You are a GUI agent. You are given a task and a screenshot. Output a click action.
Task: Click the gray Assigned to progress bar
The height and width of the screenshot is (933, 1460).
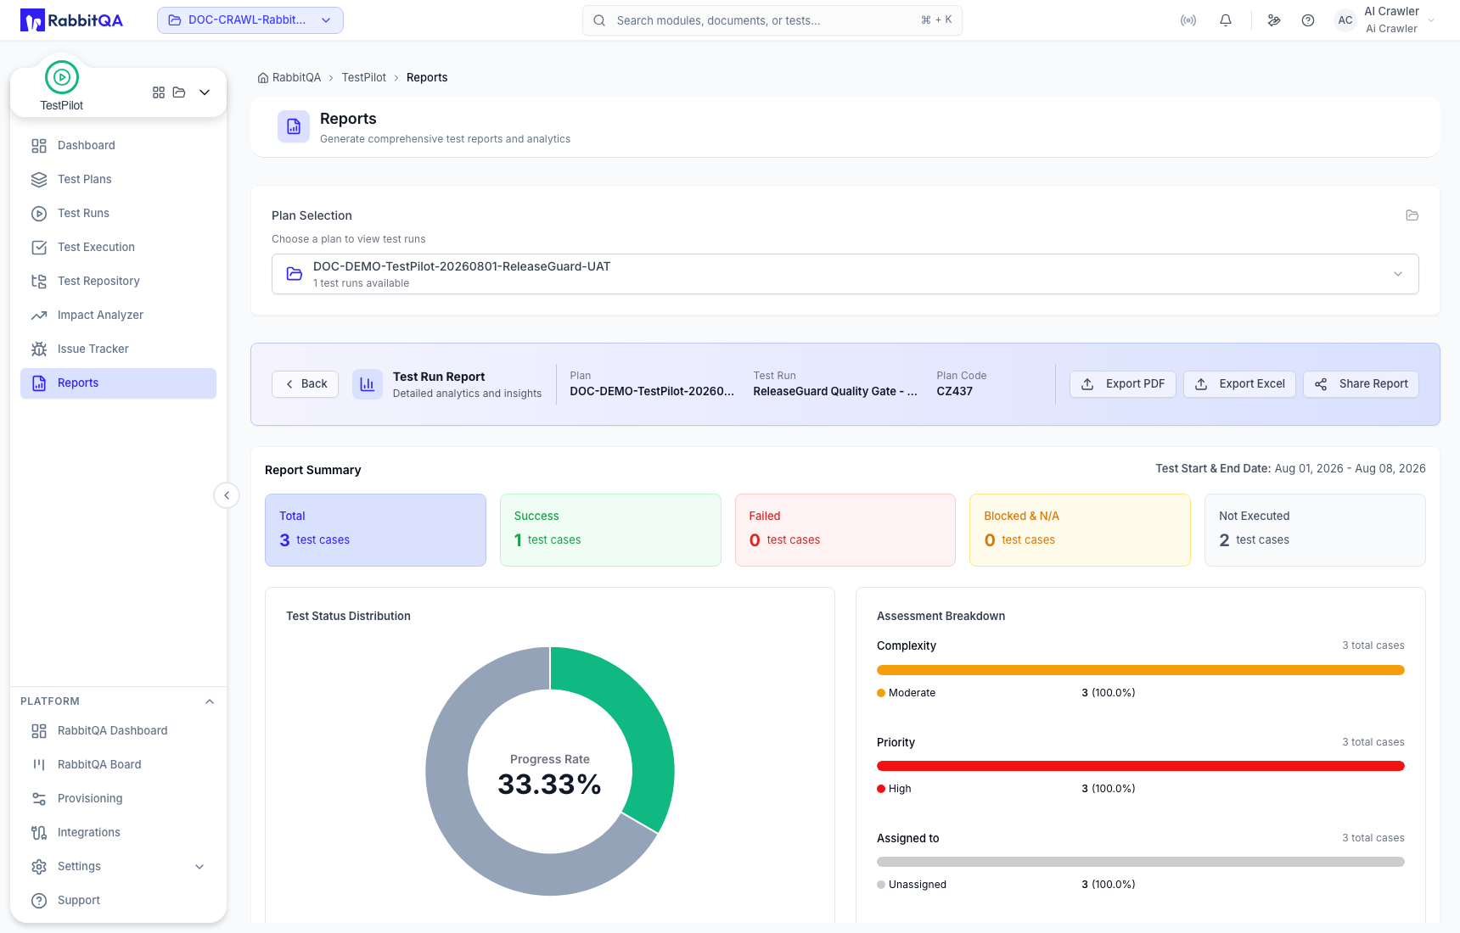(1141, 862)
